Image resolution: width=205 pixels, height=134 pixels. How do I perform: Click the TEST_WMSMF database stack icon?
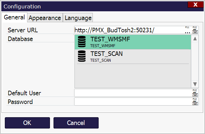point(82,42)
